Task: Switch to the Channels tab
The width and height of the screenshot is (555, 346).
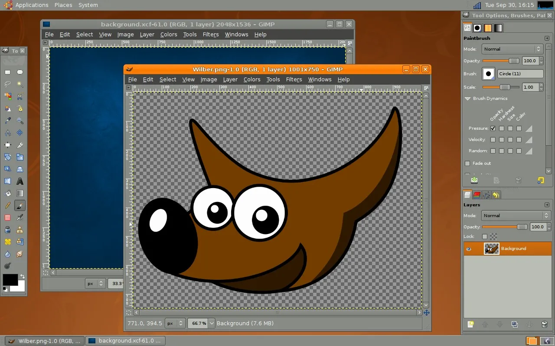Action: pyautogui.click(x=477, y=195)
